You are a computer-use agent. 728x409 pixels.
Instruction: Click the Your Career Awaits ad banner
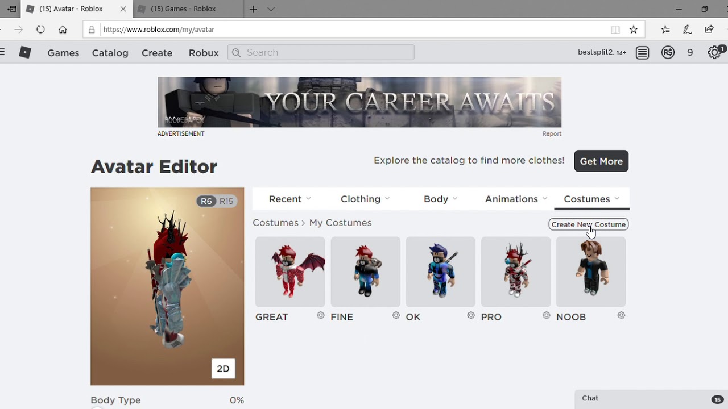tap(359, 102)
